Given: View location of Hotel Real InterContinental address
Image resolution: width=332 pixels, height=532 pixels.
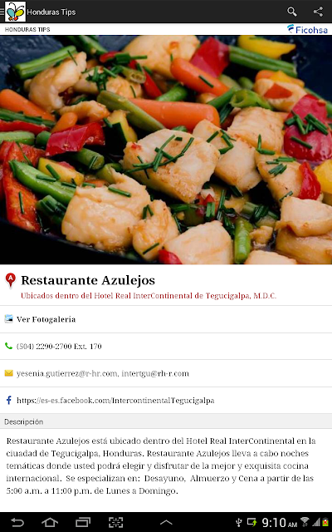Looking at the screenshot, I should click(x=149, y=296).
